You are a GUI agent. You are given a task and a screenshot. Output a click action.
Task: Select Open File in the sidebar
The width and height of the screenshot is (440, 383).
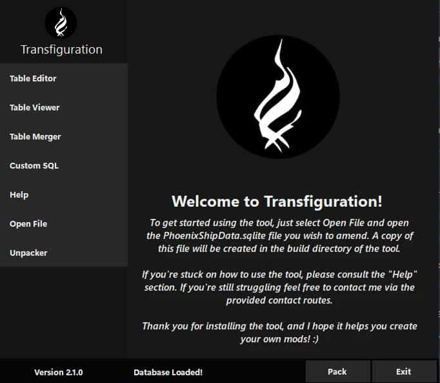[x=64, y=224]
